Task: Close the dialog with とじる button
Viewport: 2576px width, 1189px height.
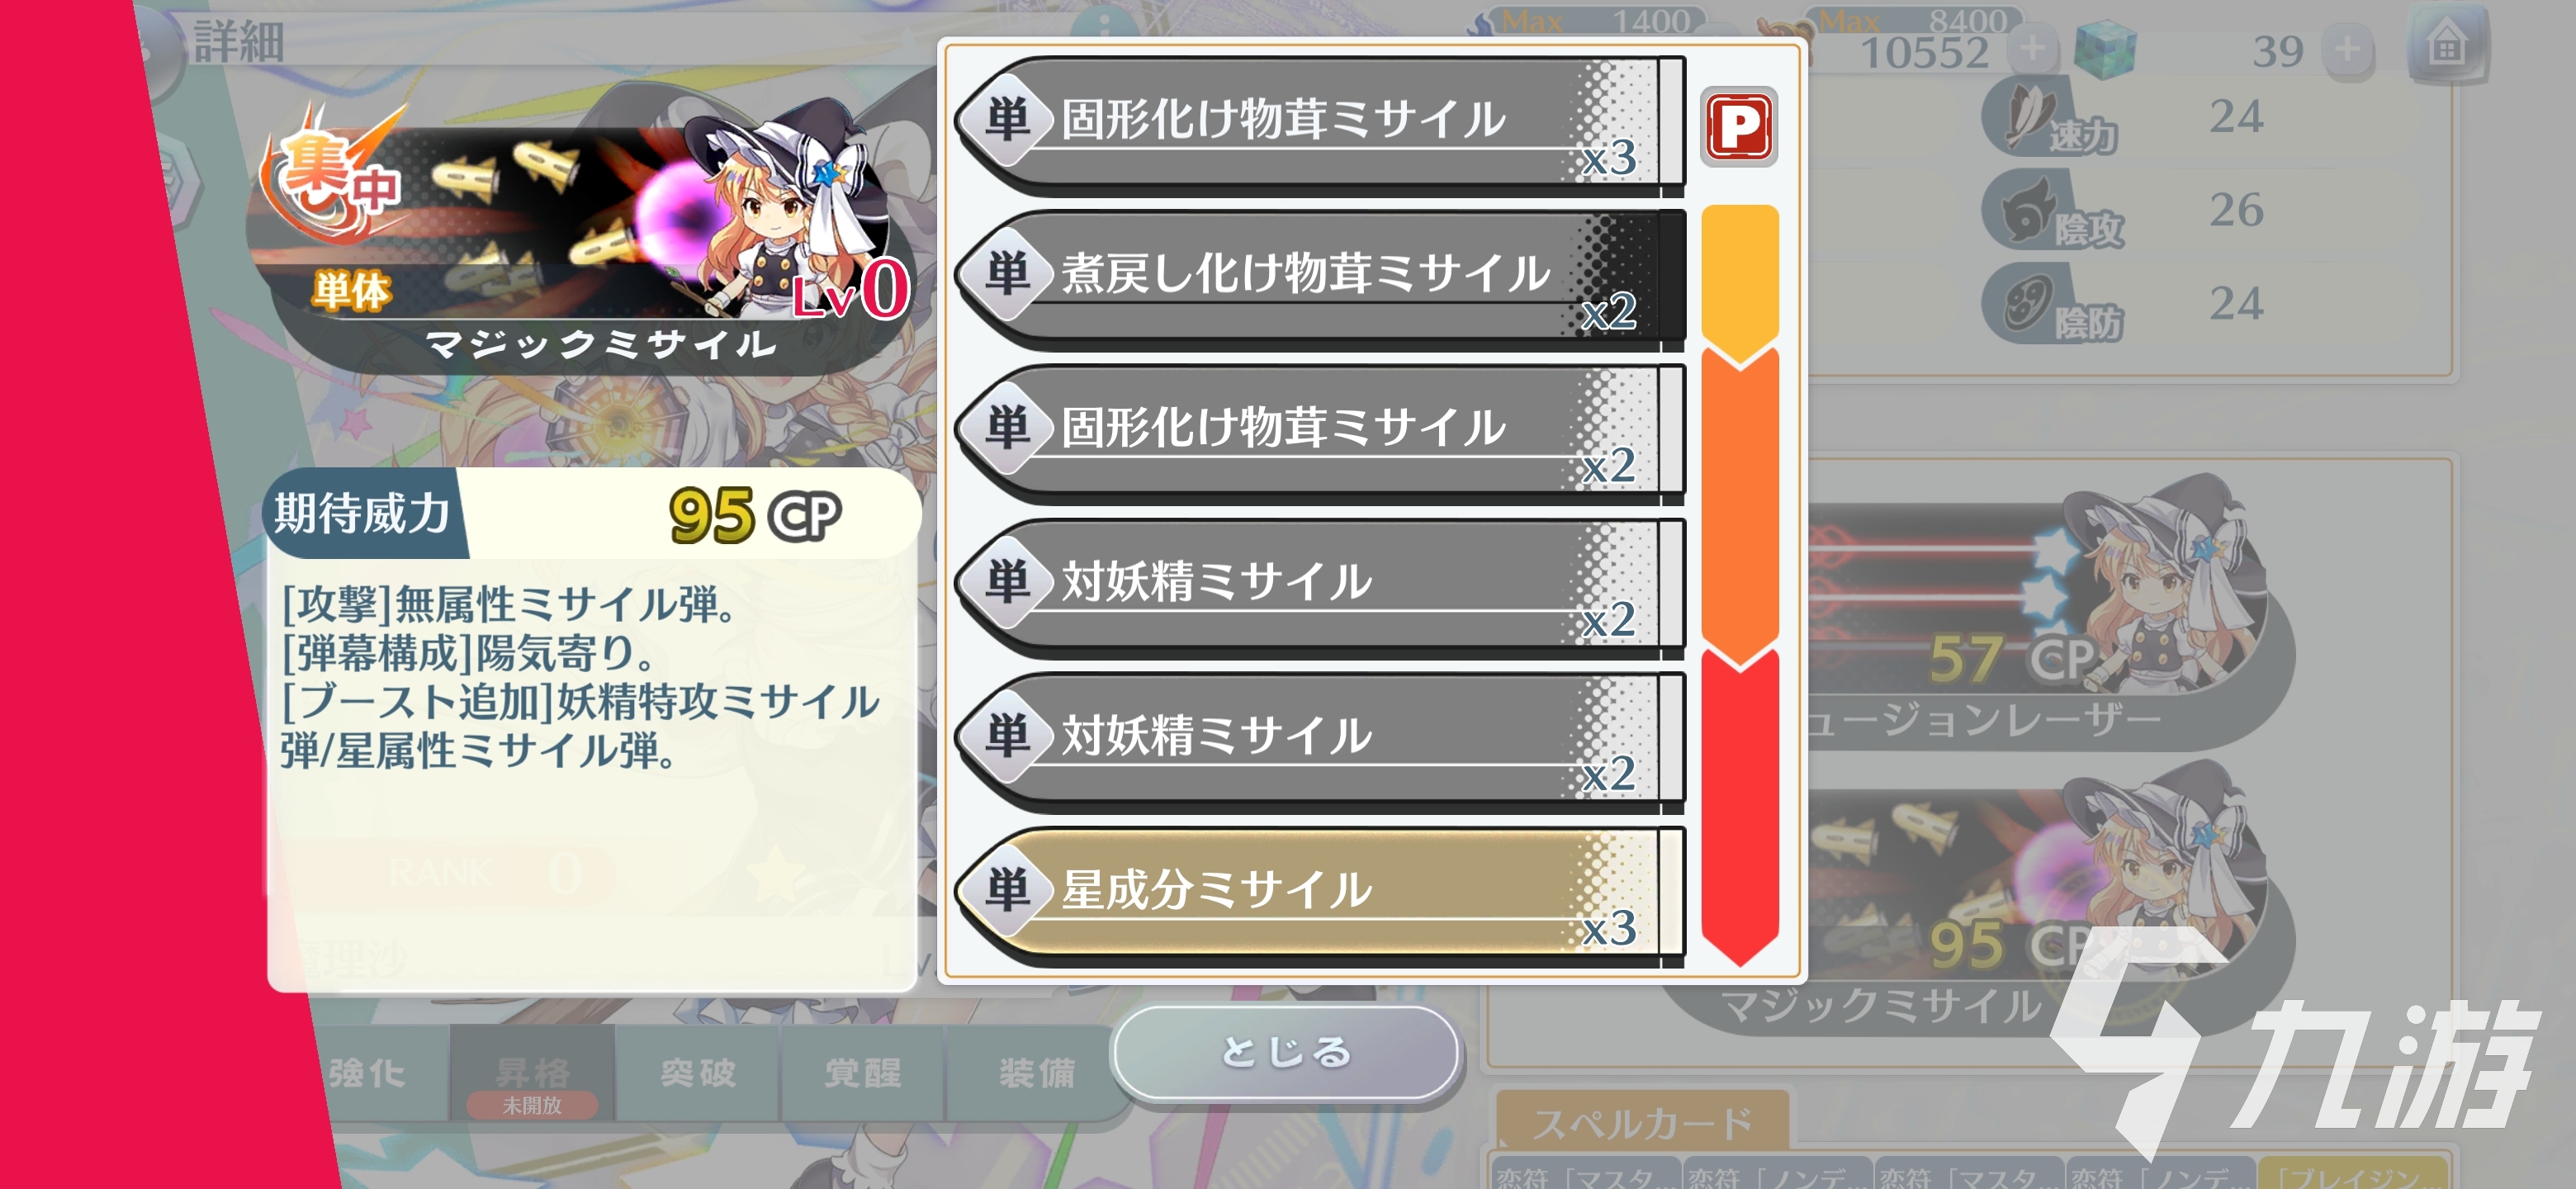Action: coord(1286,1053)
